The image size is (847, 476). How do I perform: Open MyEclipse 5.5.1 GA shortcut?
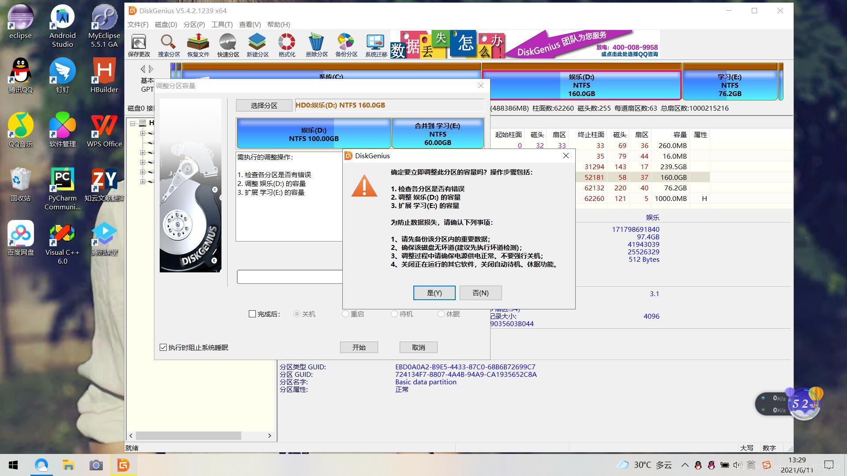coord(104,26)
